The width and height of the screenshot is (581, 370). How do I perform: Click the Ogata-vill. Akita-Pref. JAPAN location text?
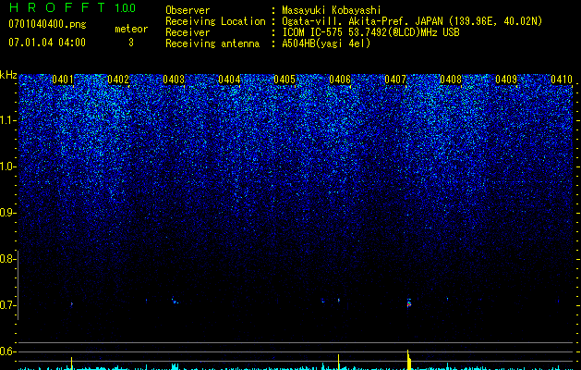[x=362, y=21]
